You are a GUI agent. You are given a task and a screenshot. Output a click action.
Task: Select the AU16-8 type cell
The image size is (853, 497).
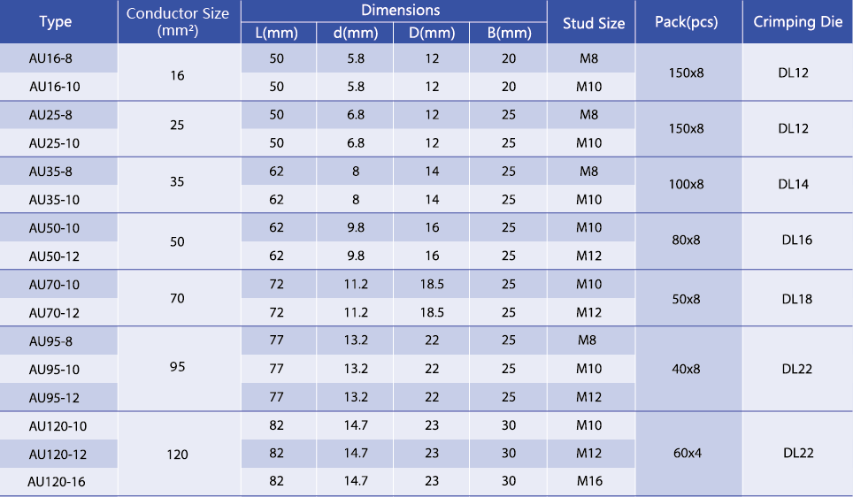(58, 58)
